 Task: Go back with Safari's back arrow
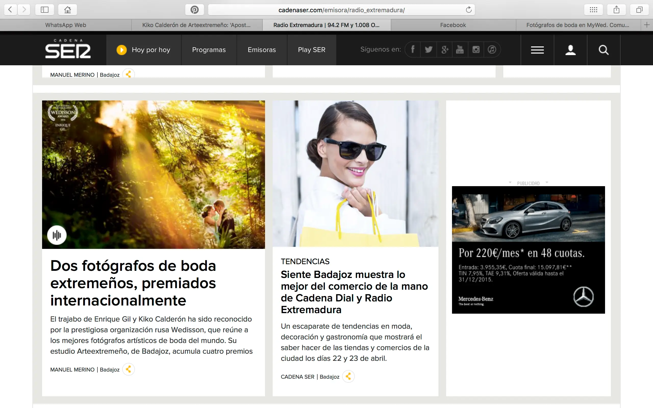tap(10, 10)
